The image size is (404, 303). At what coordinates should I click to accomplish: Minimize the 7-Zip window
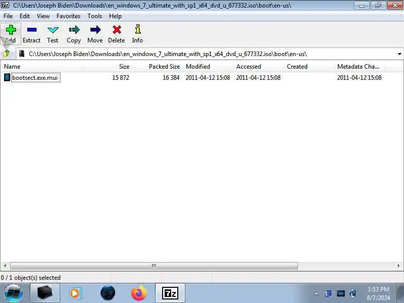pos(362,5)
